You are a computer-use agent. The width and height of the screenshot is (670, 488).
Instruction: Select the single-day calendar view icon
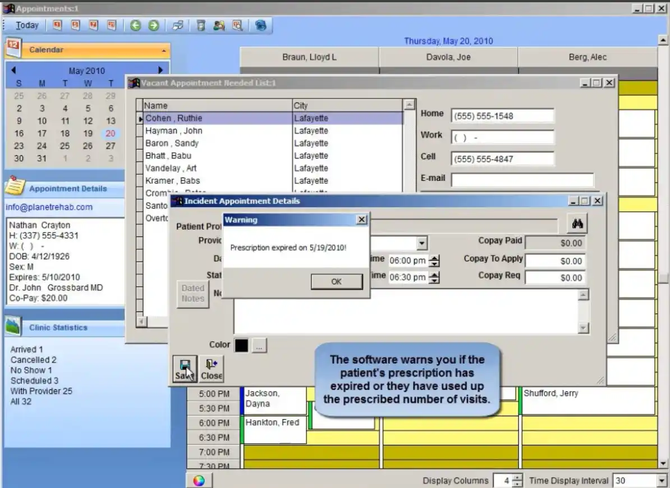56,25
